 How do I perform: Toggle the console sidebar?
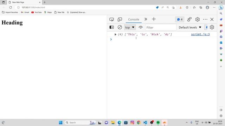[112, 27]
